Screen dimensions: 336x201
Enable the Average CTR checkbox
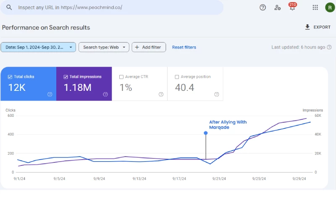(x=121, y=77)
